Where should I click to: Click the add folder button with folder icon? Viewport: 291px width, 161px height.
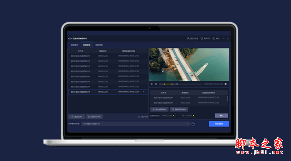(x=94, y=117)
